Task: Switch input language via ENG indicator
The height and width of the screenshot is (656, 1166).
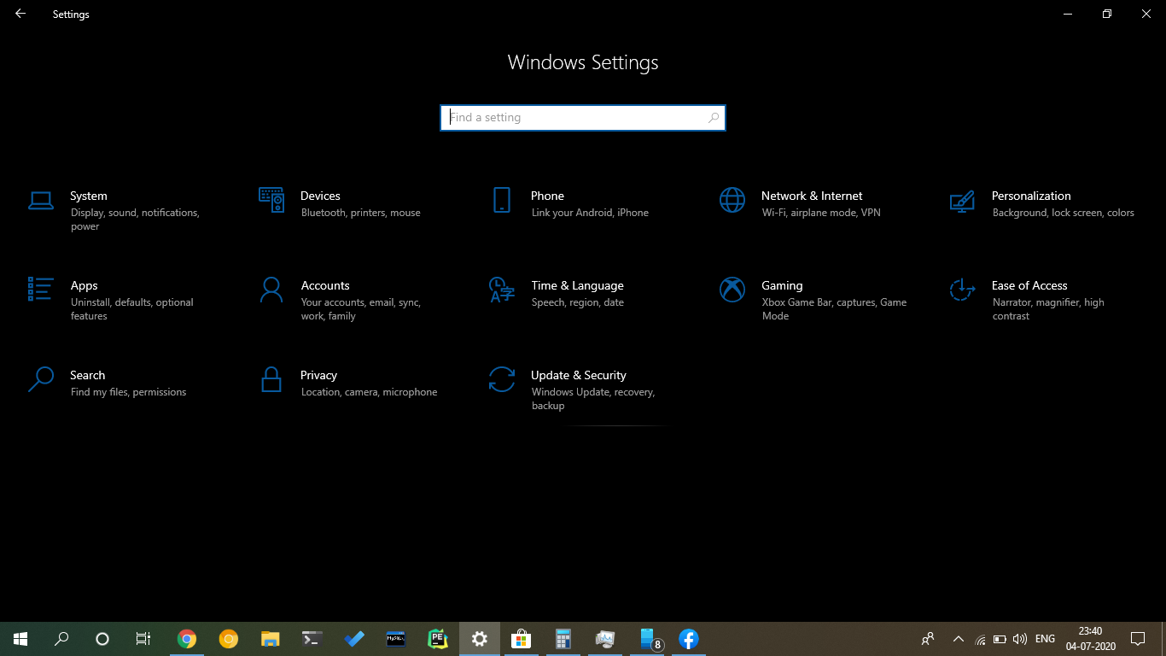Action: (1045, 639)
